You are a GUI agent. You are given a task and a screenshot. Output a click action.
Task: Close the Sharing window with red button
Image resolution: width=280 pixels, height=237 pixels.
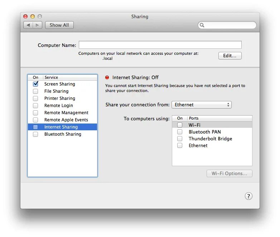point(25,16)
